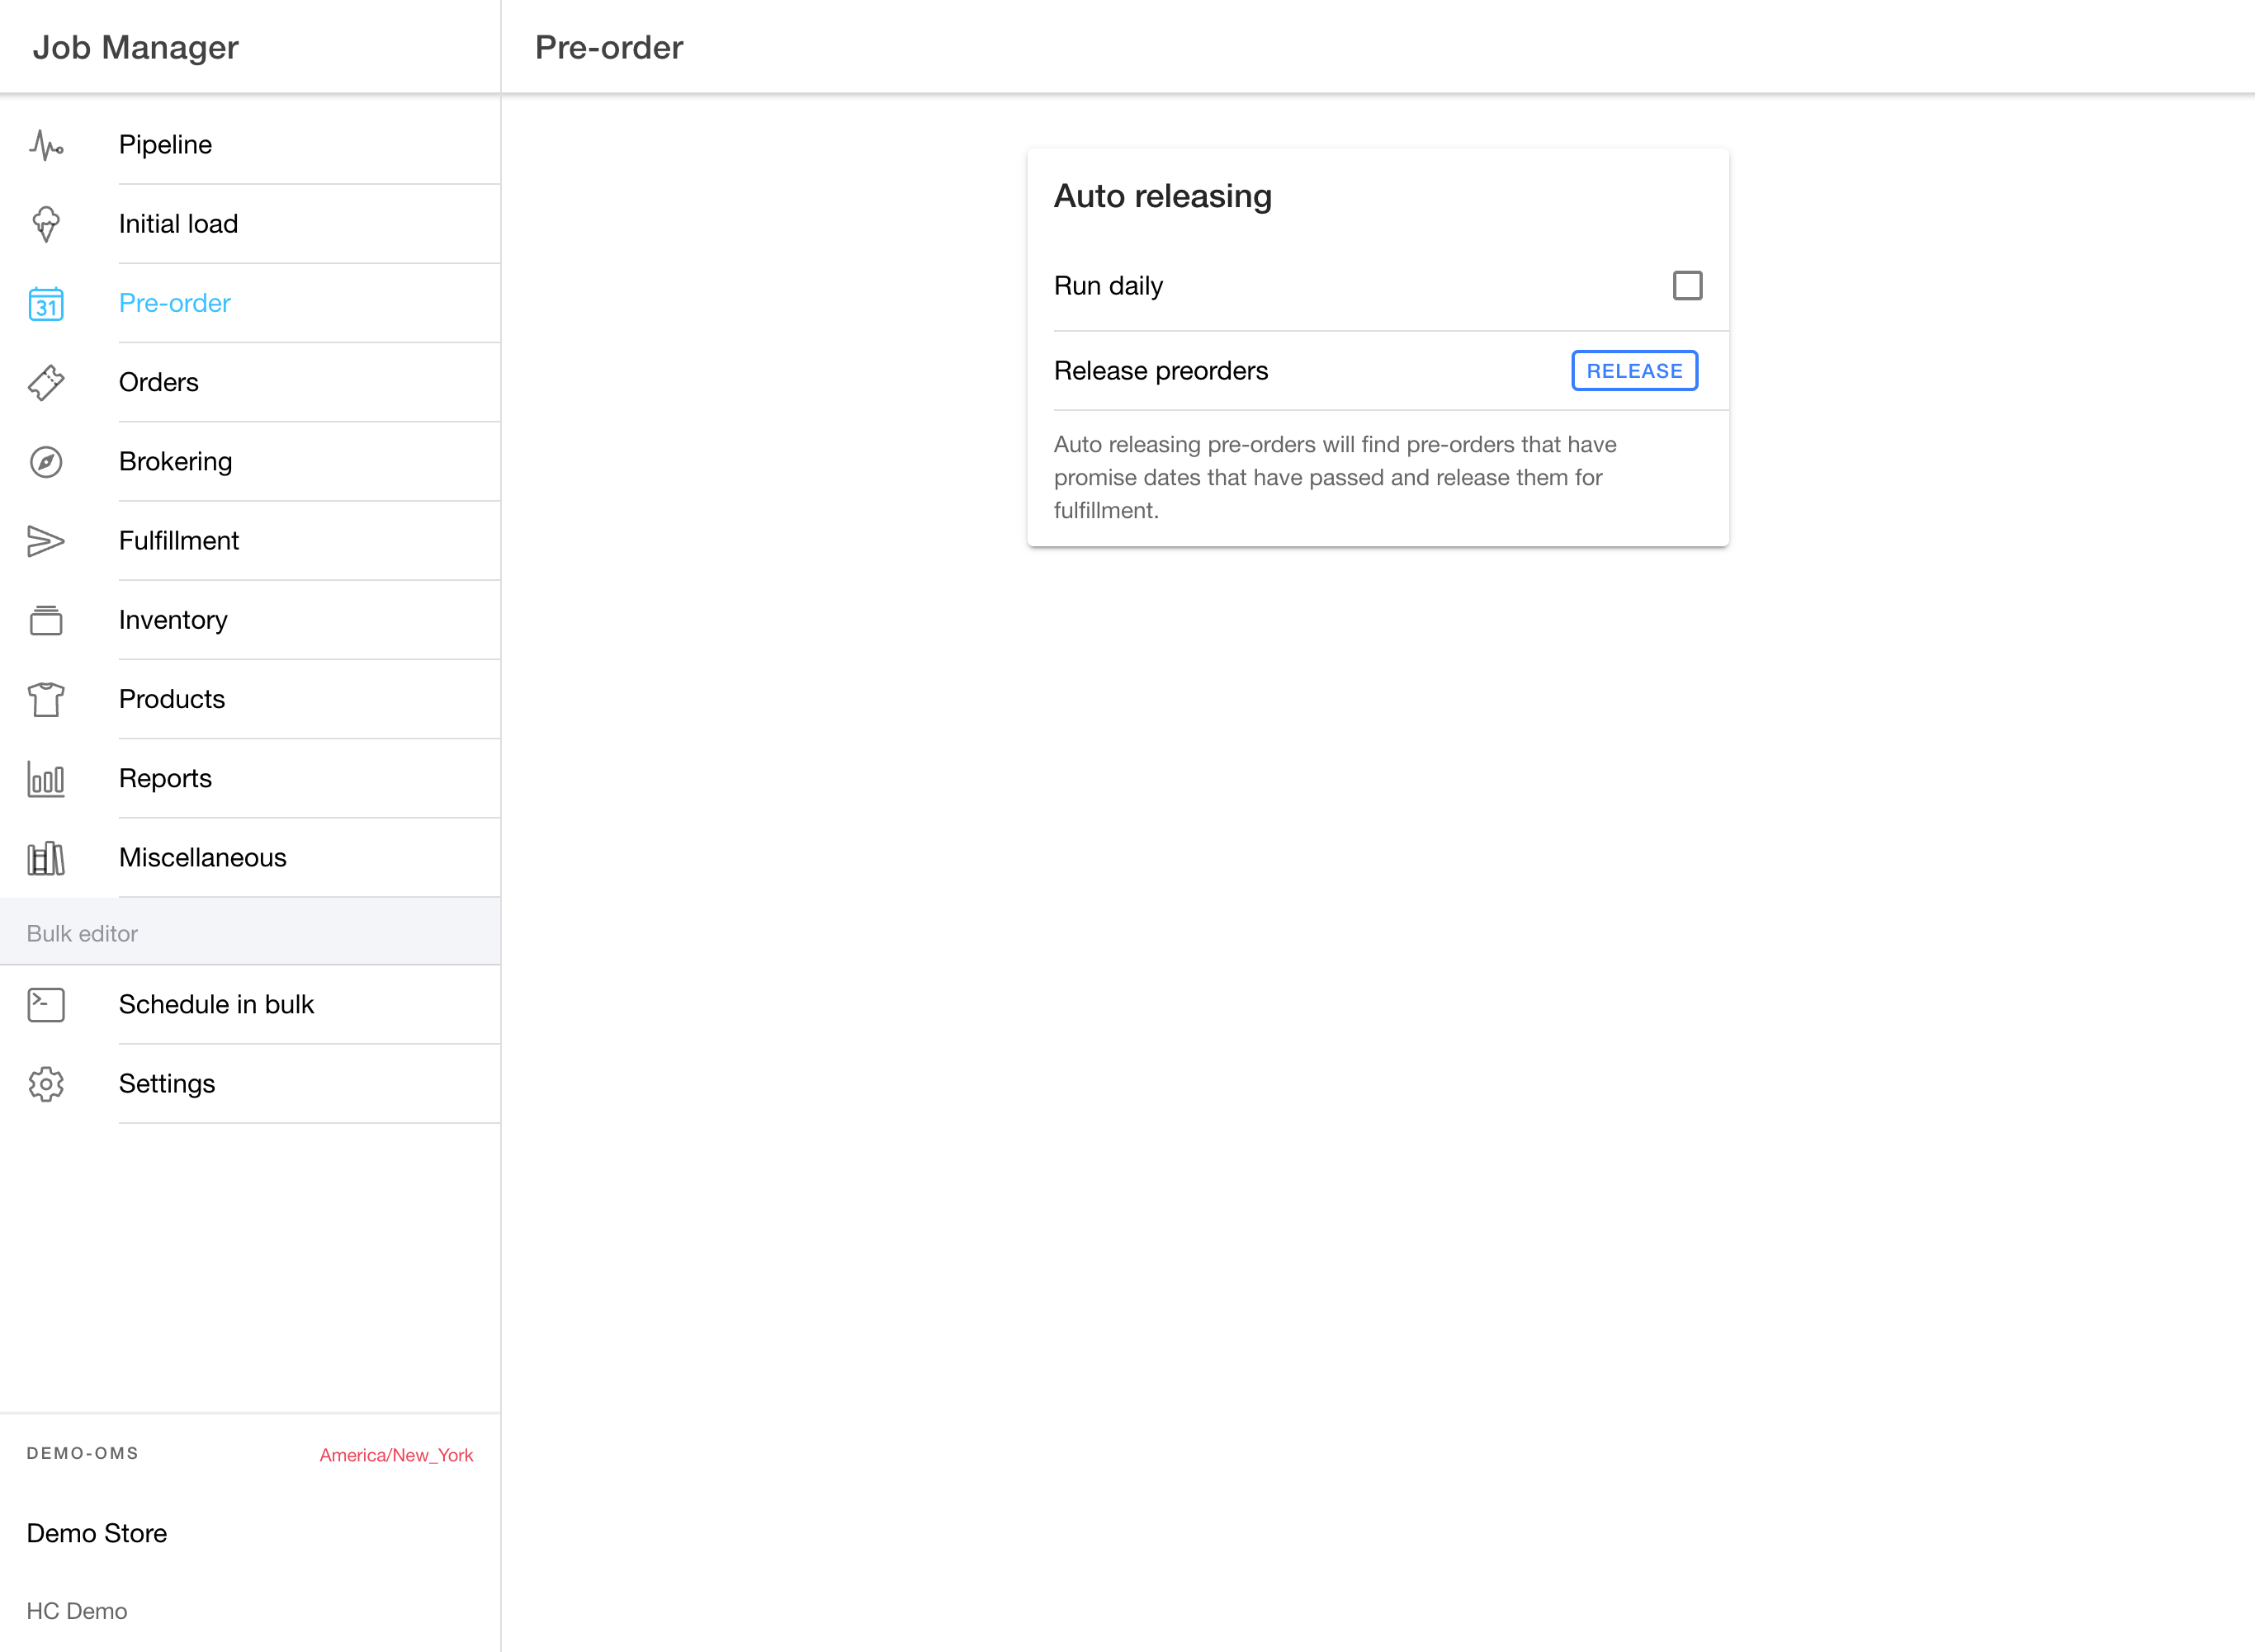The height and width of the screenshot is (1652, 2255).
Task: Click the Initial load ice cream icon
Action: [x=46, y=224]
